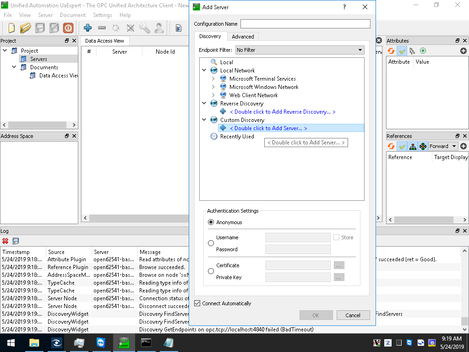Screen dimensions: 469x352
Task: Select the Username/Password authentication radio button
Action: (211, 243)
